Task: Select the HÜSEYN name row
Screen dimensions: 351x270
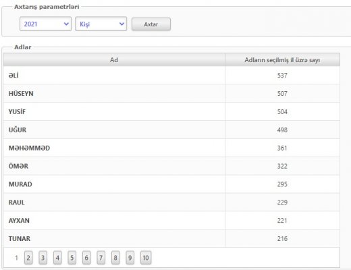Action: click(x=171, y=93)
